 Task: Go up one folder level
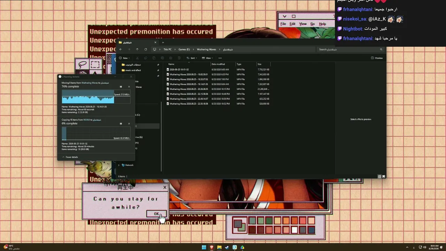pyautogui.click(x=137, y=50)
